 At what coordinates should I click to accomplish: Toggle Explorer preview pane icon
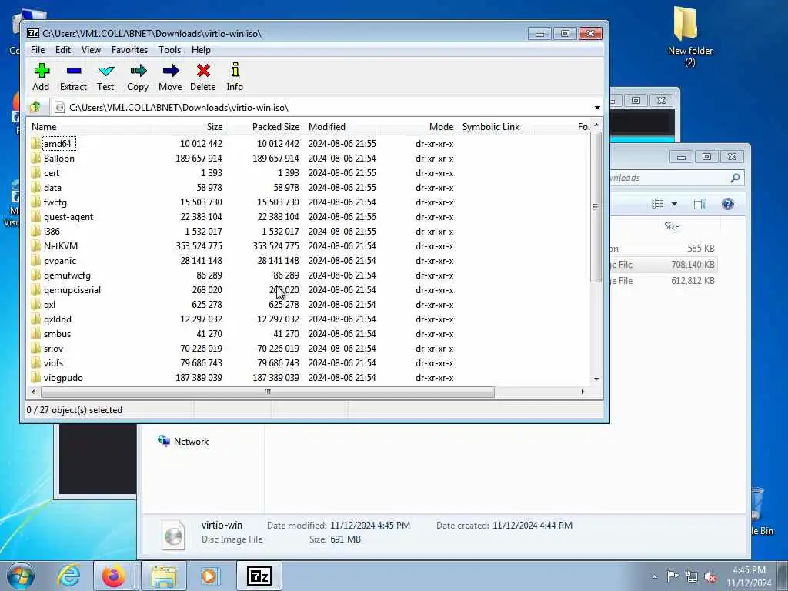pos(700,204)
